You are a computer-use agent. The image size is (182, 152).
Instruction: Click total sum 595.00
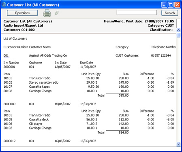(x=124, y=95)
